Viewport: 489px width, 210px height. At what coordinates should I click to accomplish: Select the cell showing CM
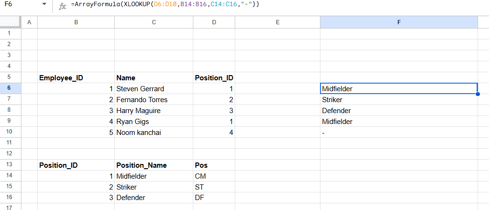click(214, 176)
